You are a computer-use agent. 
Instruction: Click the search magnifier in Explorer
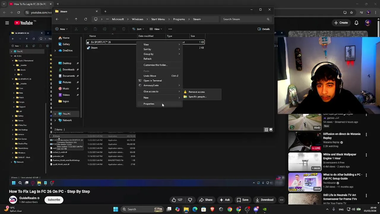tap(268, 19)
